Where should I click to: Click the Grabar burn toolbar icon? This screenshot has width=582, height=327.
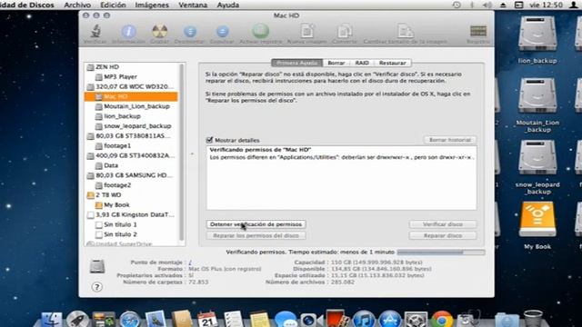click(160, 31)
